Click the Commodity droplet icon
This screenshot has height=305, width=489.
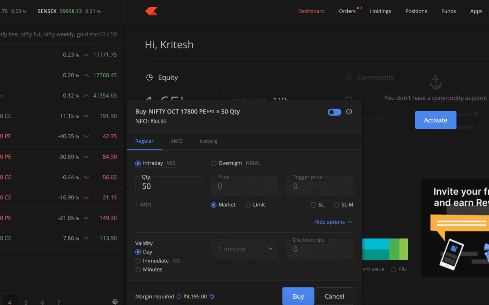[x=349, y=78]
